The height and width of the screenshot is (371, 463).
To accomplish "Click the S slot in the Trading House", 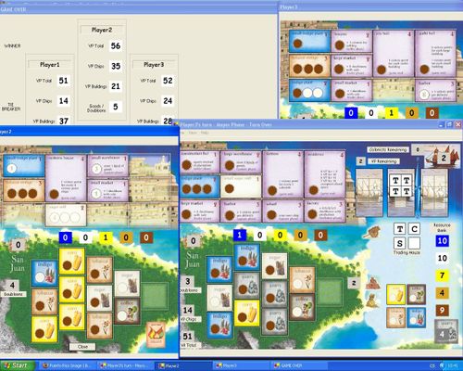I will click(400, 243).
